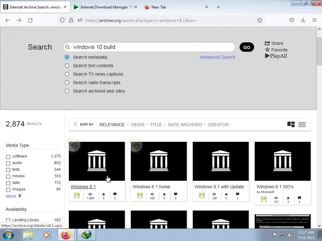Check the audio media type filter
The width and height of the screenshot is (322, 241).
(8, 163)
